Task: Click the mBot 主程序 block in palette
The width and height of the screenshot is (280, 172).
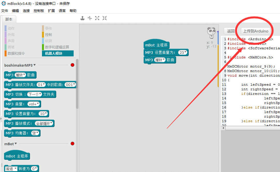Action: [x=17, y=155]
